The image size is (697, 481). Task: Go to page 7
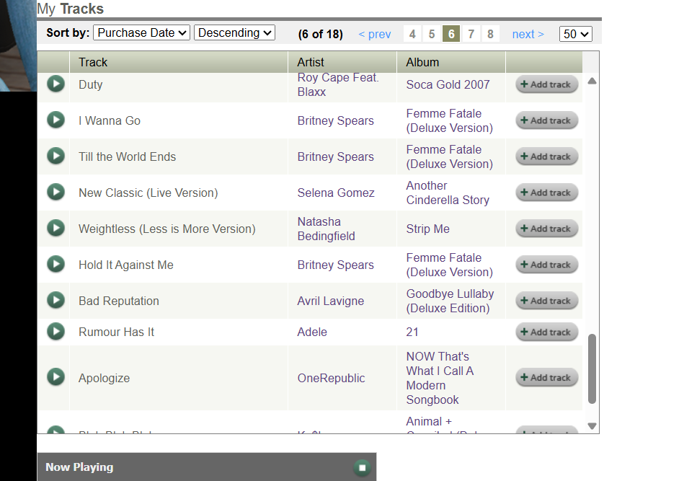click(471, 34)
